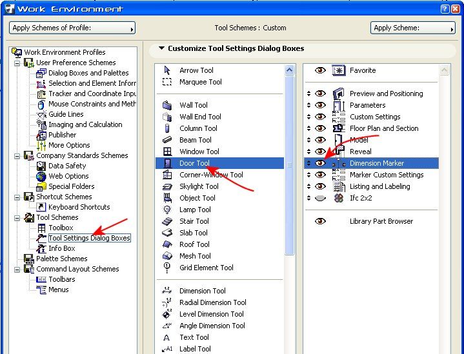Screen dimensions: 464x354
Task: Pick the Angle Dimension Tool icon
Action: click(x=167, y=326)
